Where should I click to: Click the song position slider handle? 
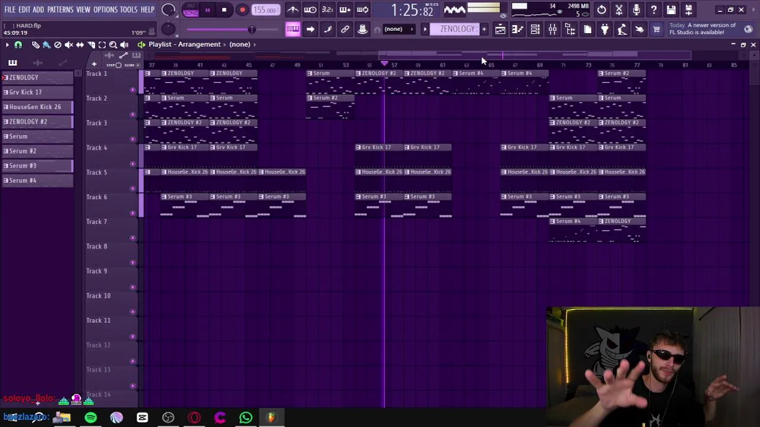coord(252,29)
